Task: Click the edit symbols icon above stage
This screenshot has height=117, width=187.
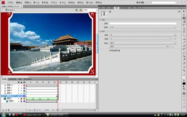Action: [x=81, y=10]
